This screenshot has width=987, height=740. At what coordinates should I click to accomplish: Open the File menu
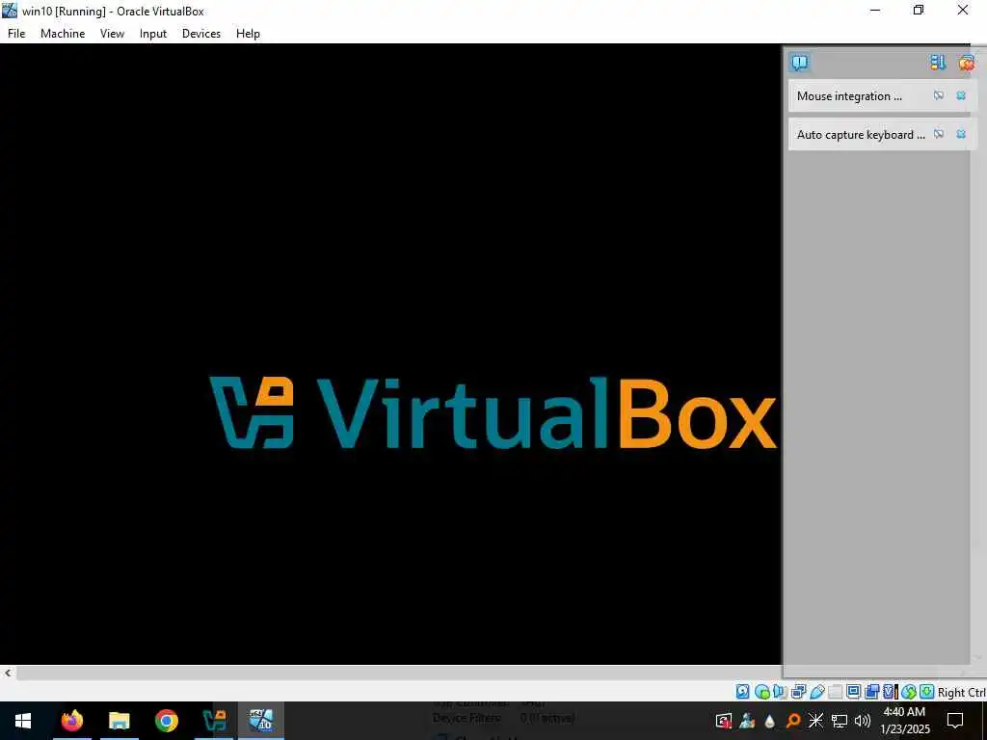pos(16,34)
